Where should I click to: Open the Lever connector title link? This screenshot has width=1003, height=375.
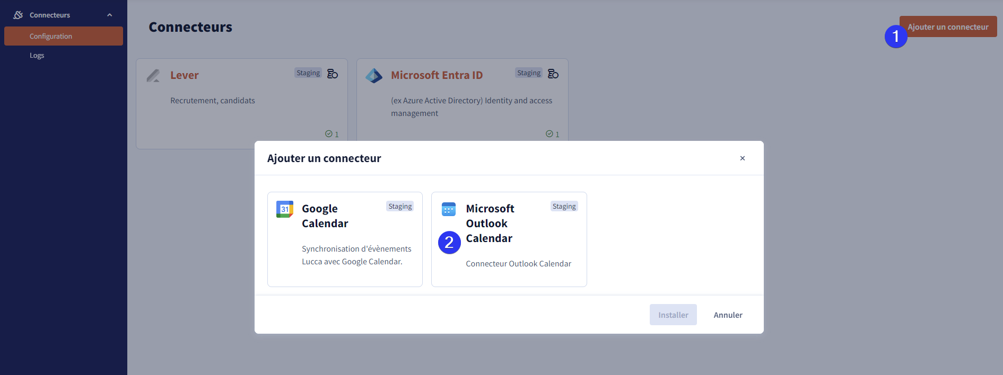(185, 75)
